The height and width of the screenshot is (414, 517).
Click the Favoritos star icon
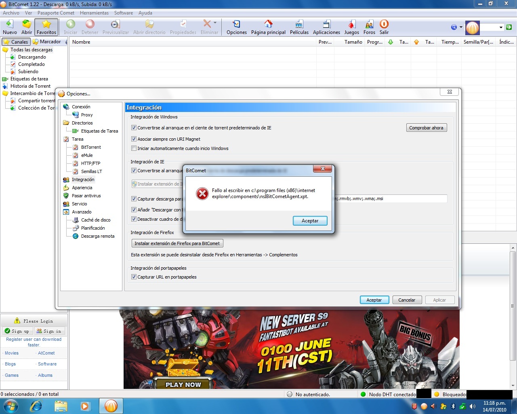tap(46, 24)
